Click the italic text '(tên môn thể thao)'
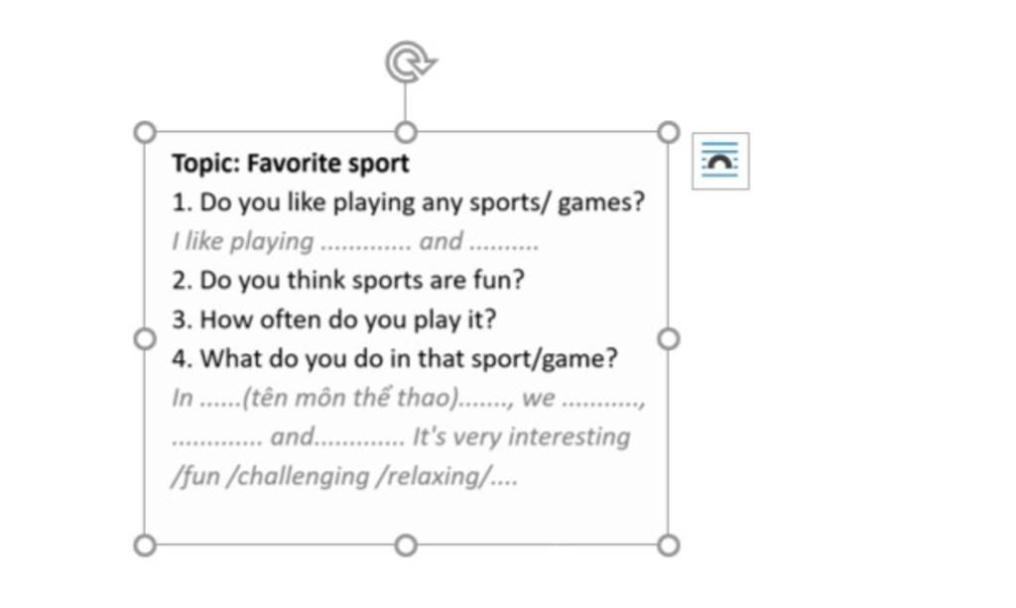The width and height of the screenshot is (1016, 608). [350, 398]
